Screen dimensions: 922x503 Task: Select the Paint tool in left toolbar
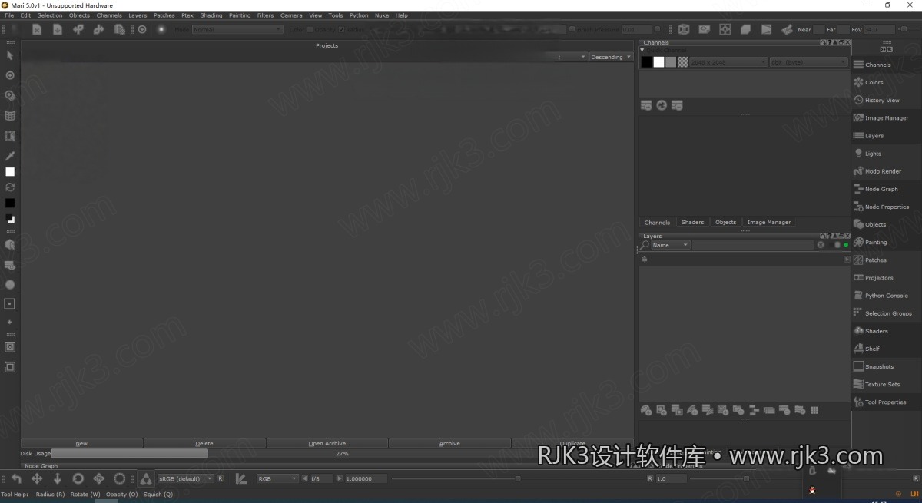click(10, 75)
